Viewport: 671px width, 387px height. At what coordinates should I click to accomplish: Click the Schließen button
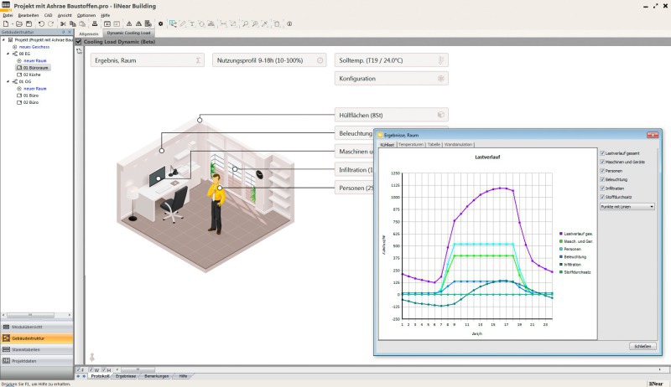(x=642, y=347)
